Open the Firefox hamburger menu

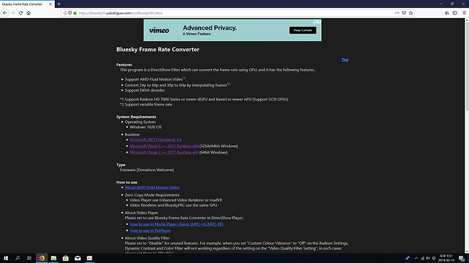click(x=464, y=13)
